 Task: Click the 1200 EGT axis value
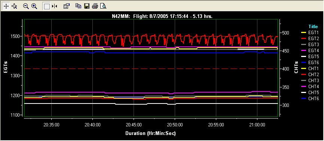[15, 96]
